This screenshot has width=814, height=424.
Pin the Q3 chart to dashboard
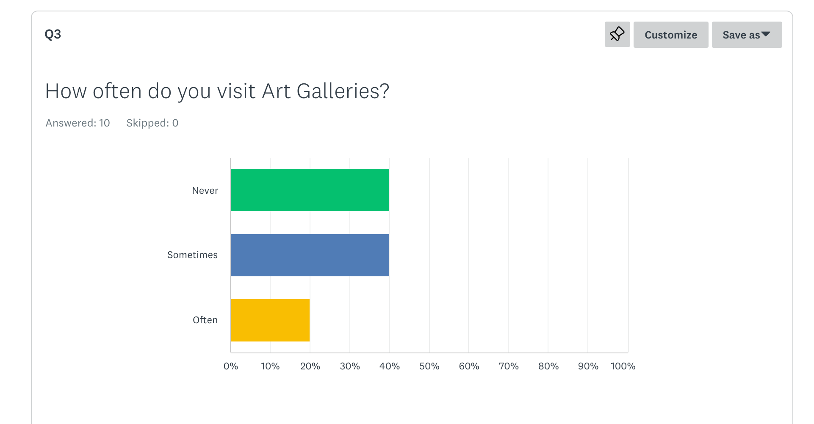click(x=617, y=34)
